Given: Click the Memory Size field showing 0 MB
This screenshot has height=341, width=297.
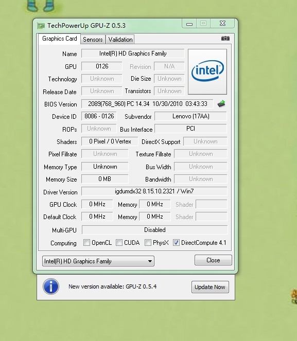Looking at the screenshot, I should (105, 179).
